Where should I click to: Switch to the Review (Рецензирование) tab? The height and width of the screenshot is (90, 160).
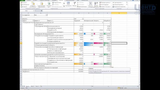pos(70,0)
